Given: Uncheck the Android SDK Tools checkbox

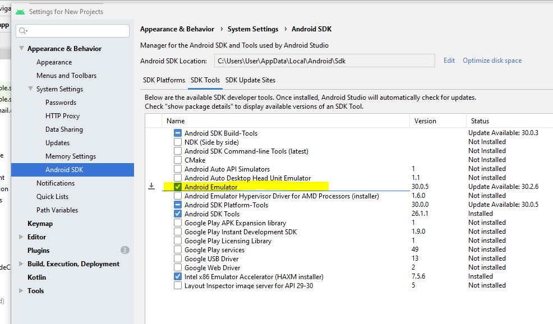Looking at the screenshot, I should [x=178, y=214].
